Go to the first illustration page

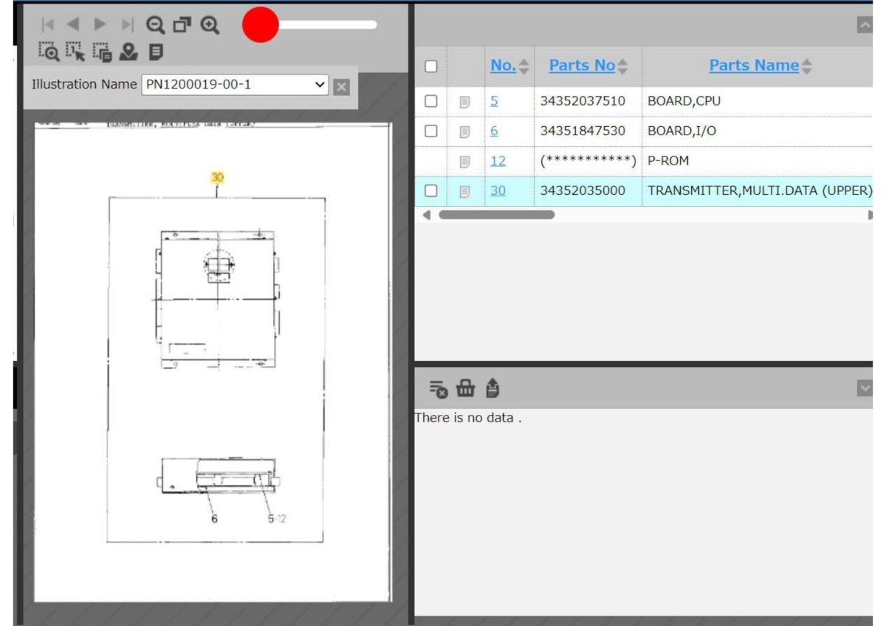point(48,25)
